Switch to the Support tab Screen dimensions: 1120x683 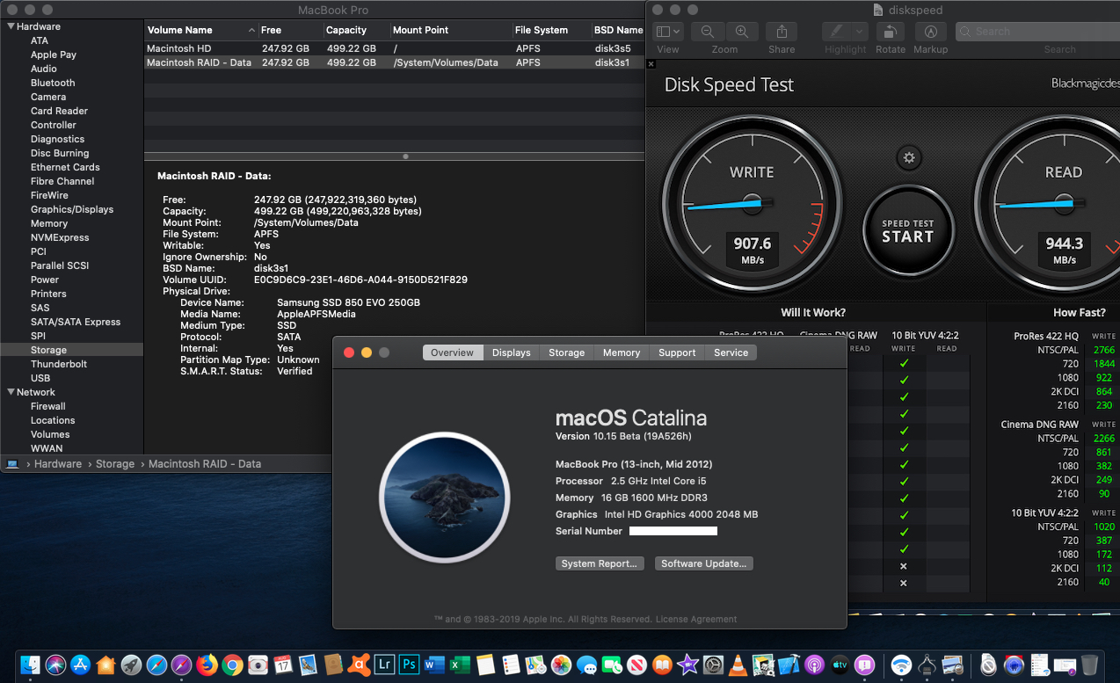pos(677,352)
